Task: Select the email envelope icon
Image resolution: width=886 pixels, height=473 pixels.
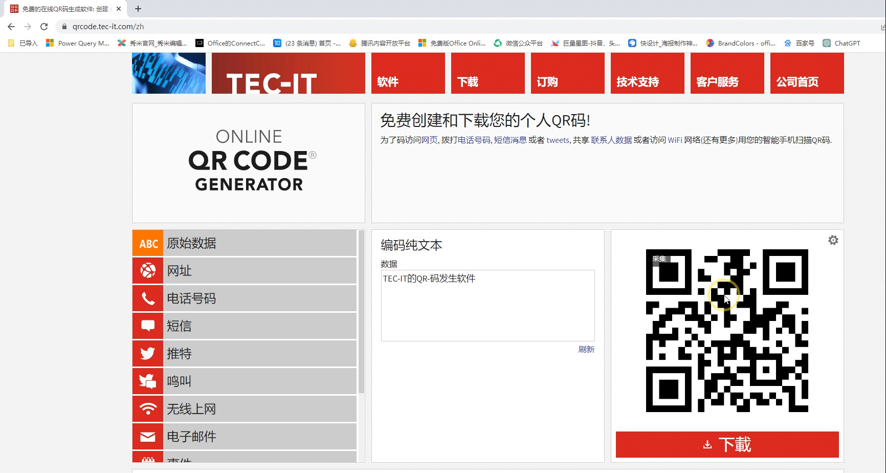Action: pos(148,437)
